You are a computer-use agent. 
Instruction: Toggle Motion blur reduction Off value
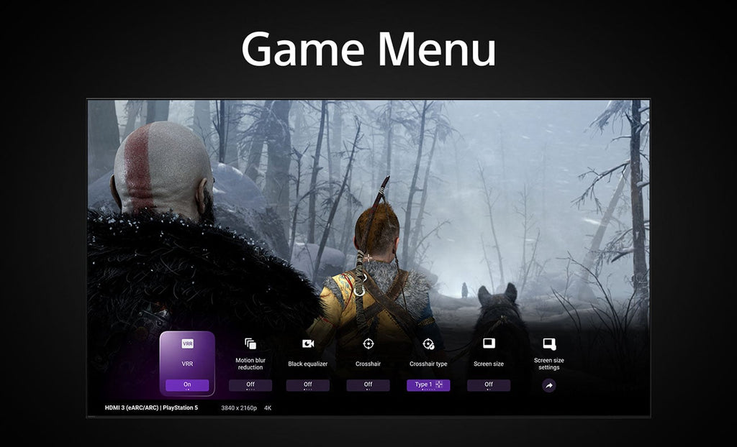(250, 385)
